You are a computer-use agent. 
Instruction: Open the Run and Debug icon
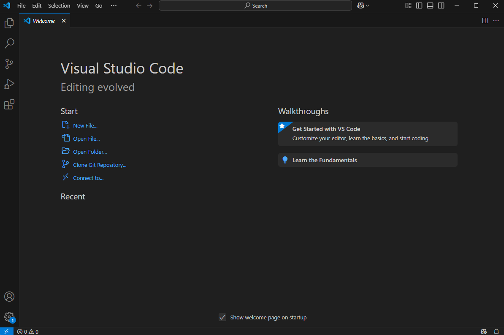click(9, 84)
